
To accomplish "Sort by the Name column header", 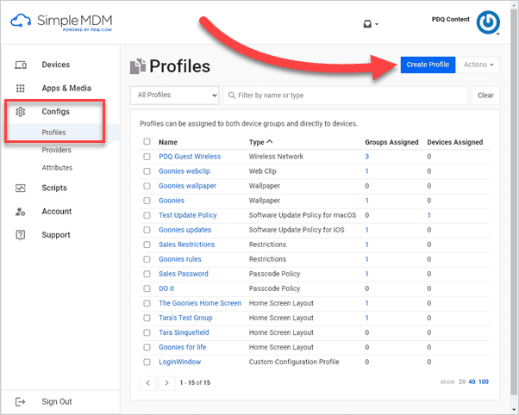I will [x=168, y=142].
